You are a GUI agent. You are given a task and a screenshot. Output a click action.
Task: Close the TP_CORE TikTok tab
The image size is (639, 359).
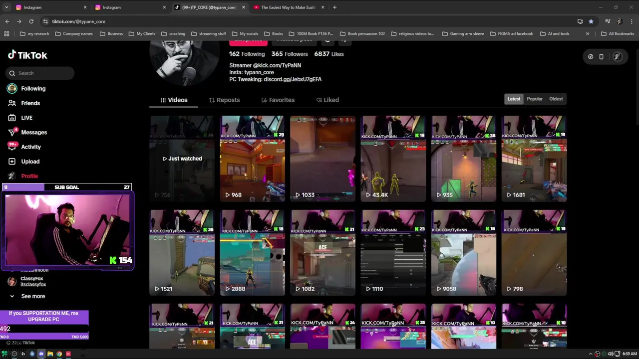pos(244,7)
